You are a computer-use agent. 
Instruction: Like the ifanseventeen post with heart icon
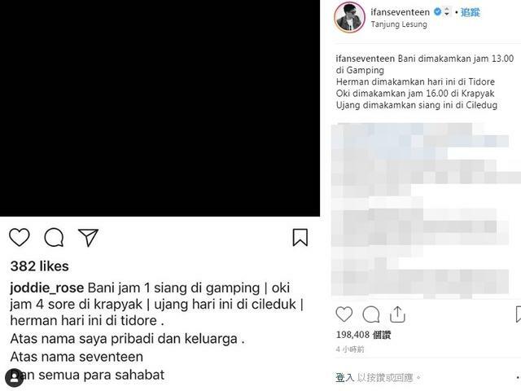pyautogui.click(x=344, y=314)
